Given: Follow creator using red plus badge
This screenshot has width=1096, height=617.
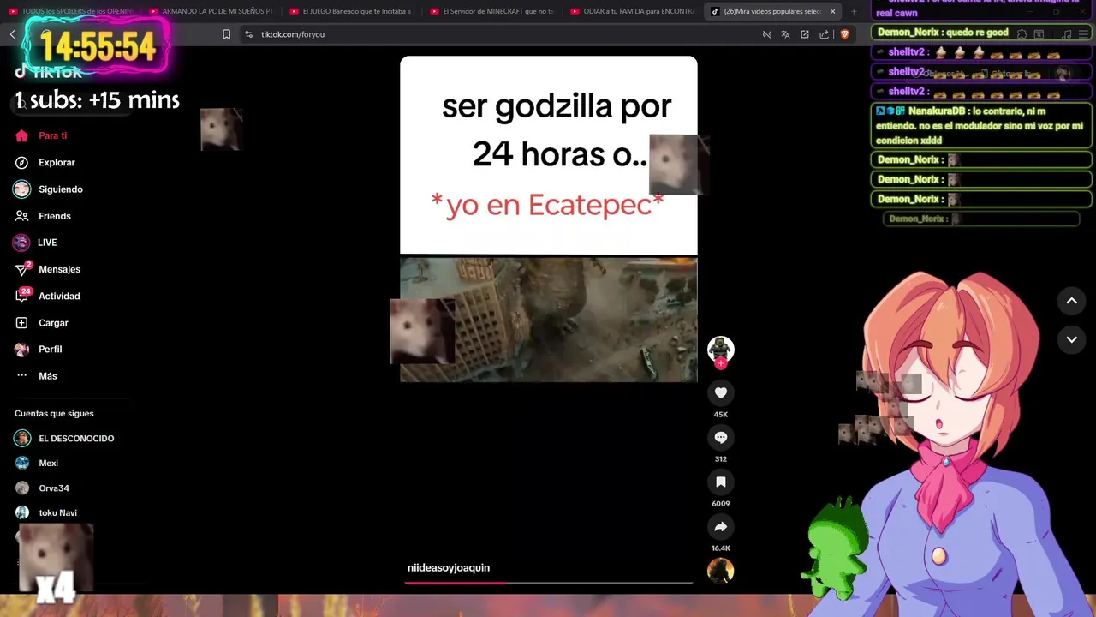Looking at the screenshot, I should pos(721,363).
